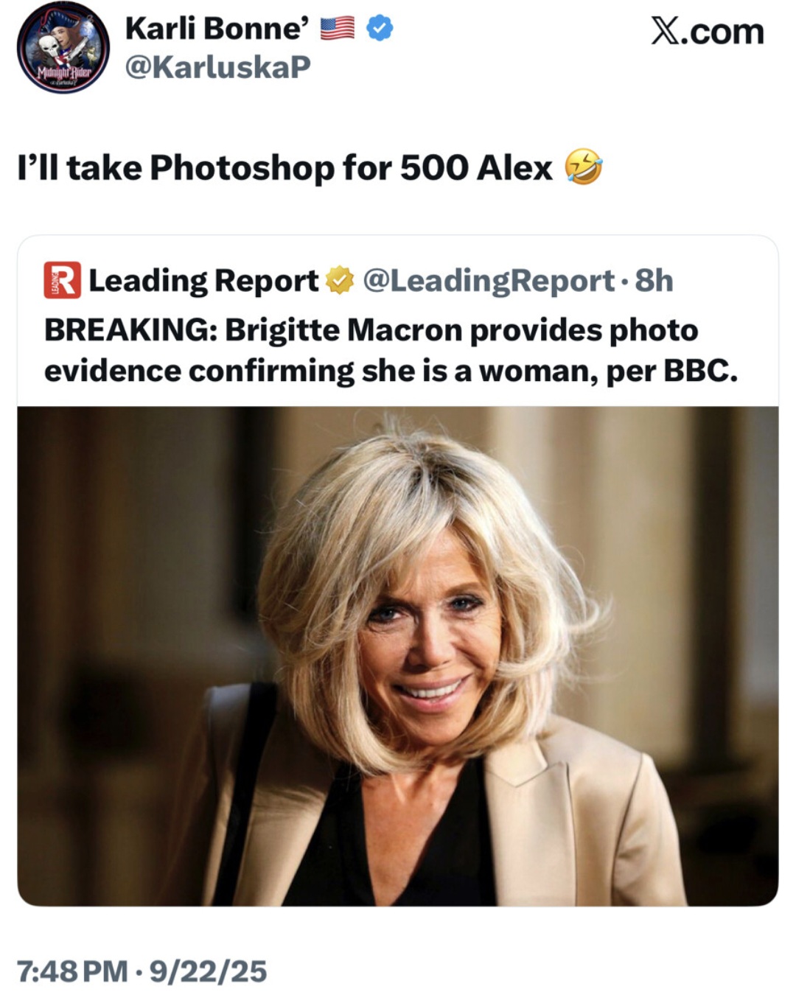The image size is (796, 1006).
Task: Click the word Photoshop in the tweet text
Action: click(x=242, y=167)
